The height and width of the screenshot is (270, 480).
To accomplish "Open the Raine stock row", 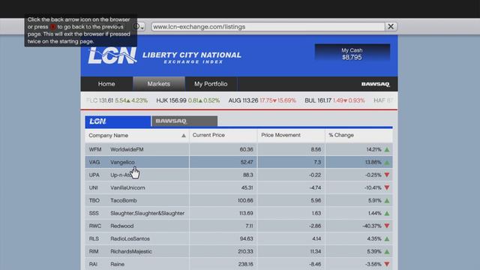I will coord(238,264).
